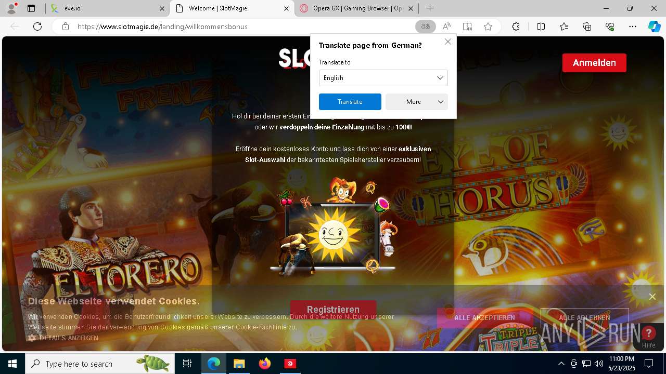
Task: Open the immersive reader icon
Action: click(467, 26)
